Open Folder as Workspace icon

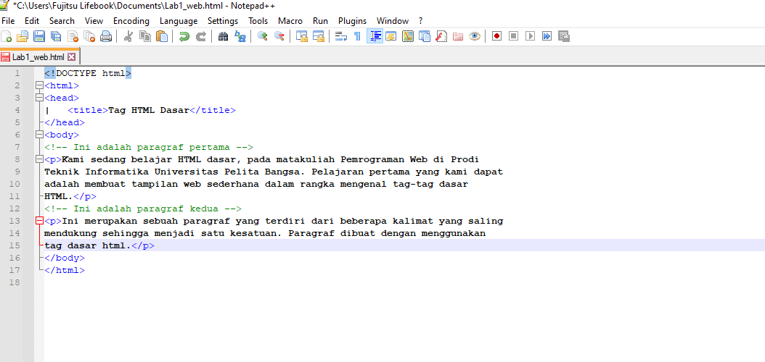coord(458,36)
